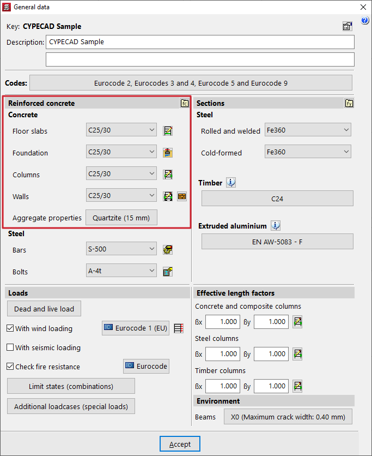Open the help question mark icon
The image size is (372, 456).
365,21
